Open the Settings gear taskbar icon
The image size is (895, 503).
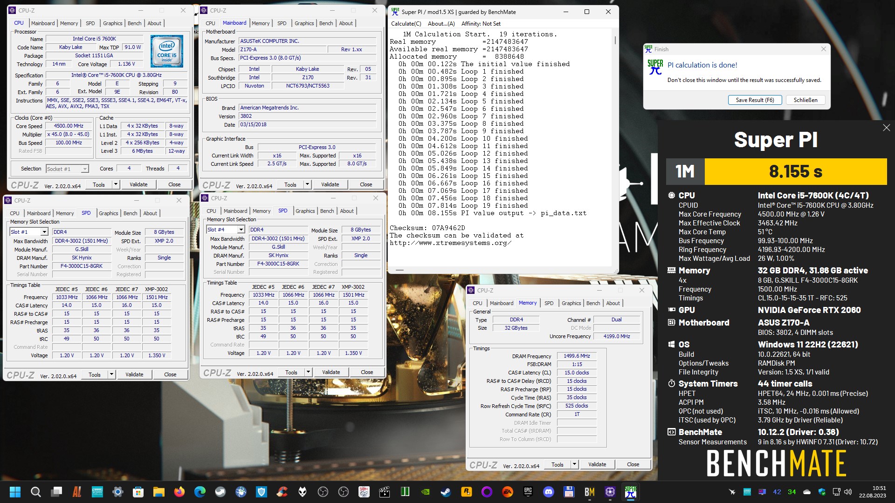point(117,492)
